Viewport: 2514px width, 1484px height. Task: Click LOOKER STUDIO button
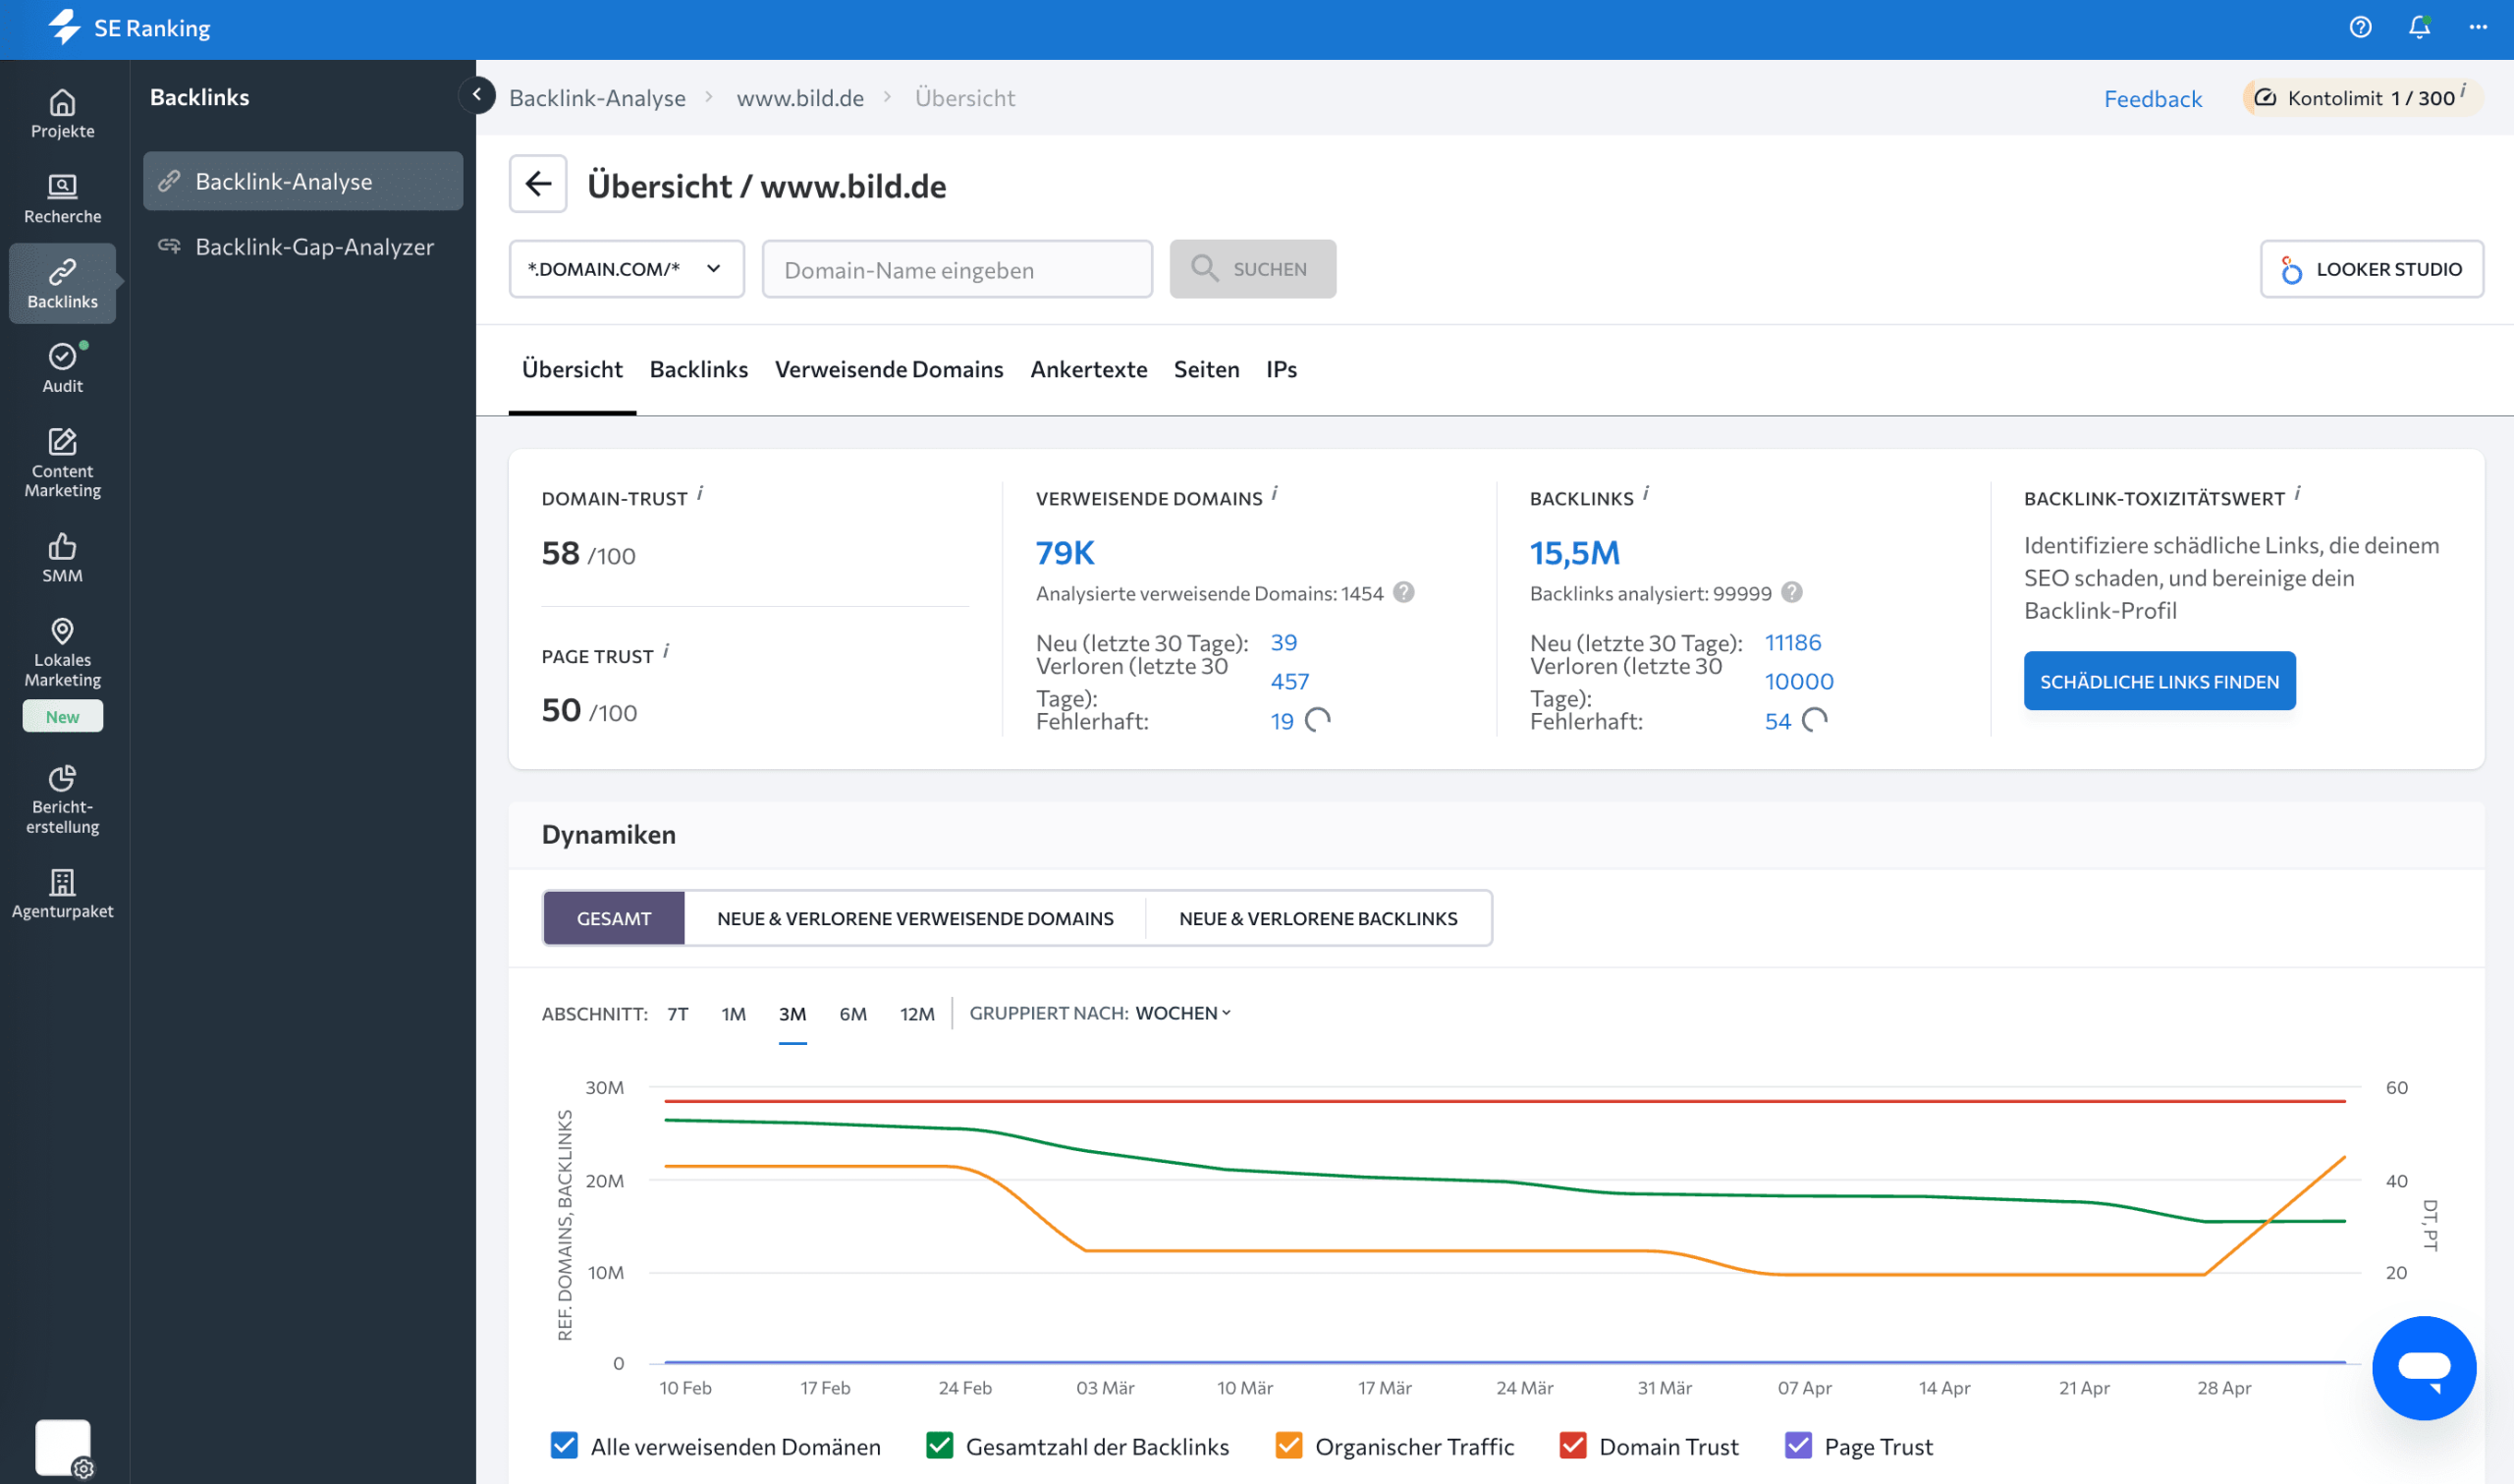pos(2371,269)
